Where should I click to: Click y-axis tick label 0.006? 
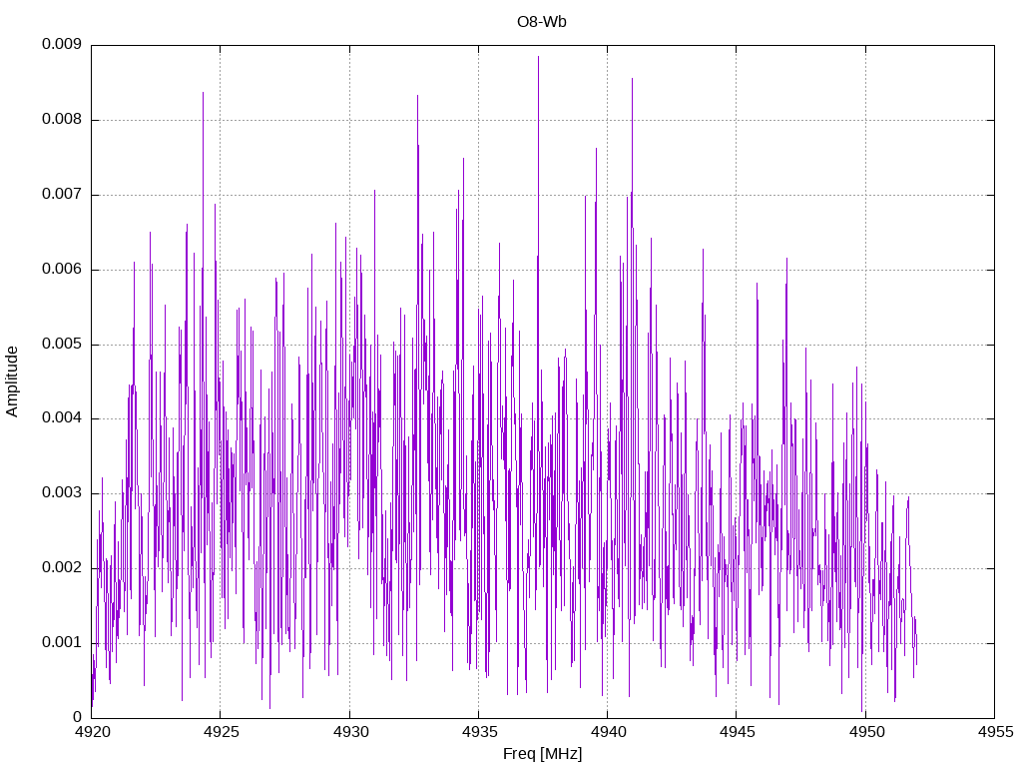click(x=62, y=270)
